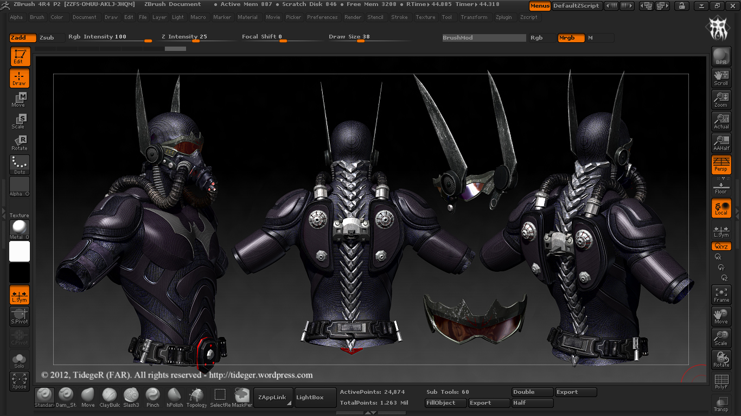Select the SelectRect brush

point(220,398)
